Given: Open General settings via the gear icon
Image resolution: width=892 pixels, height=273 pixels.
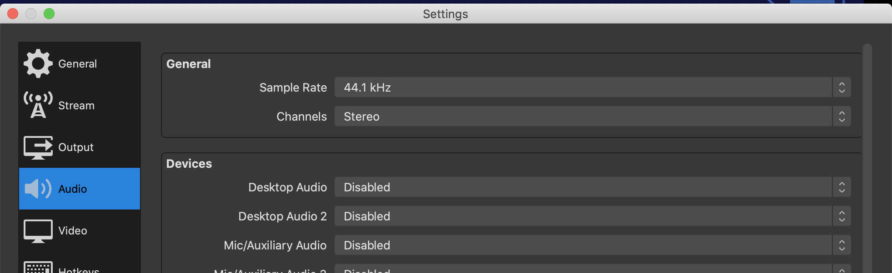Looking at the screenshot, I should click(x=39, y=63).
